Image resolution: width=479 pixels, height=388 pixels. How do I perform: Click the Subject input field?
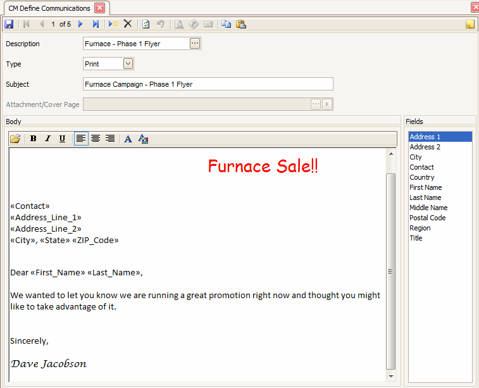208,84
